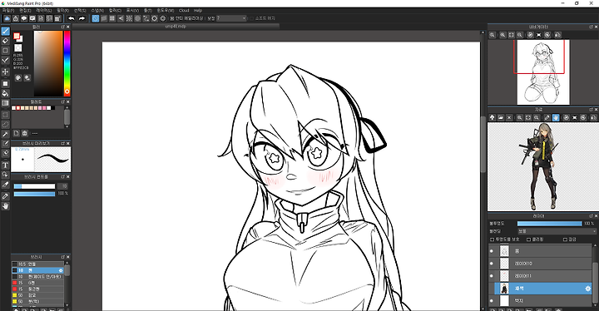Open the second menu in menu bar
599x311 pixels.
click(25, 11)
